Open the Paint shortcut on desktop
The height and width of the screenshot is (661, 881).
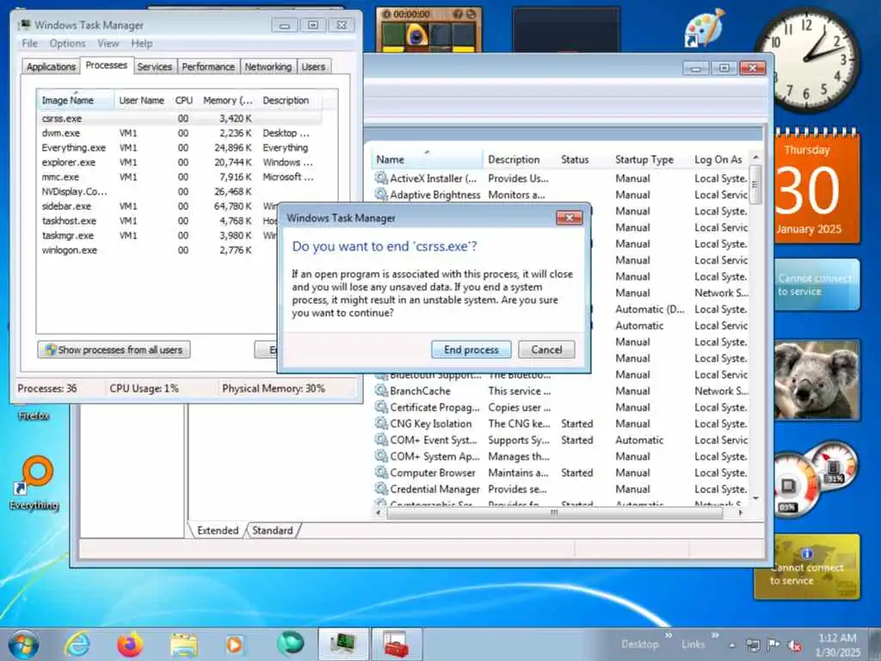click(x=705, y=28)
